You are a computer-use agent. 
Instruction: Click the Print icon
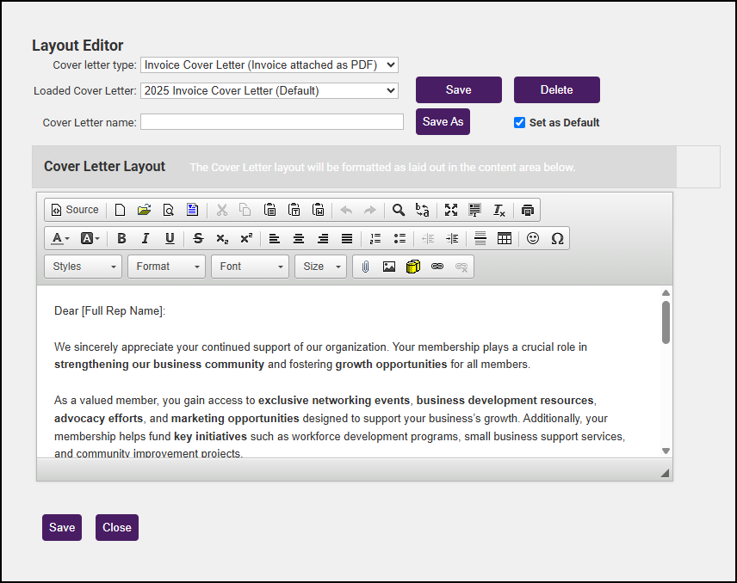coord(528,210)
